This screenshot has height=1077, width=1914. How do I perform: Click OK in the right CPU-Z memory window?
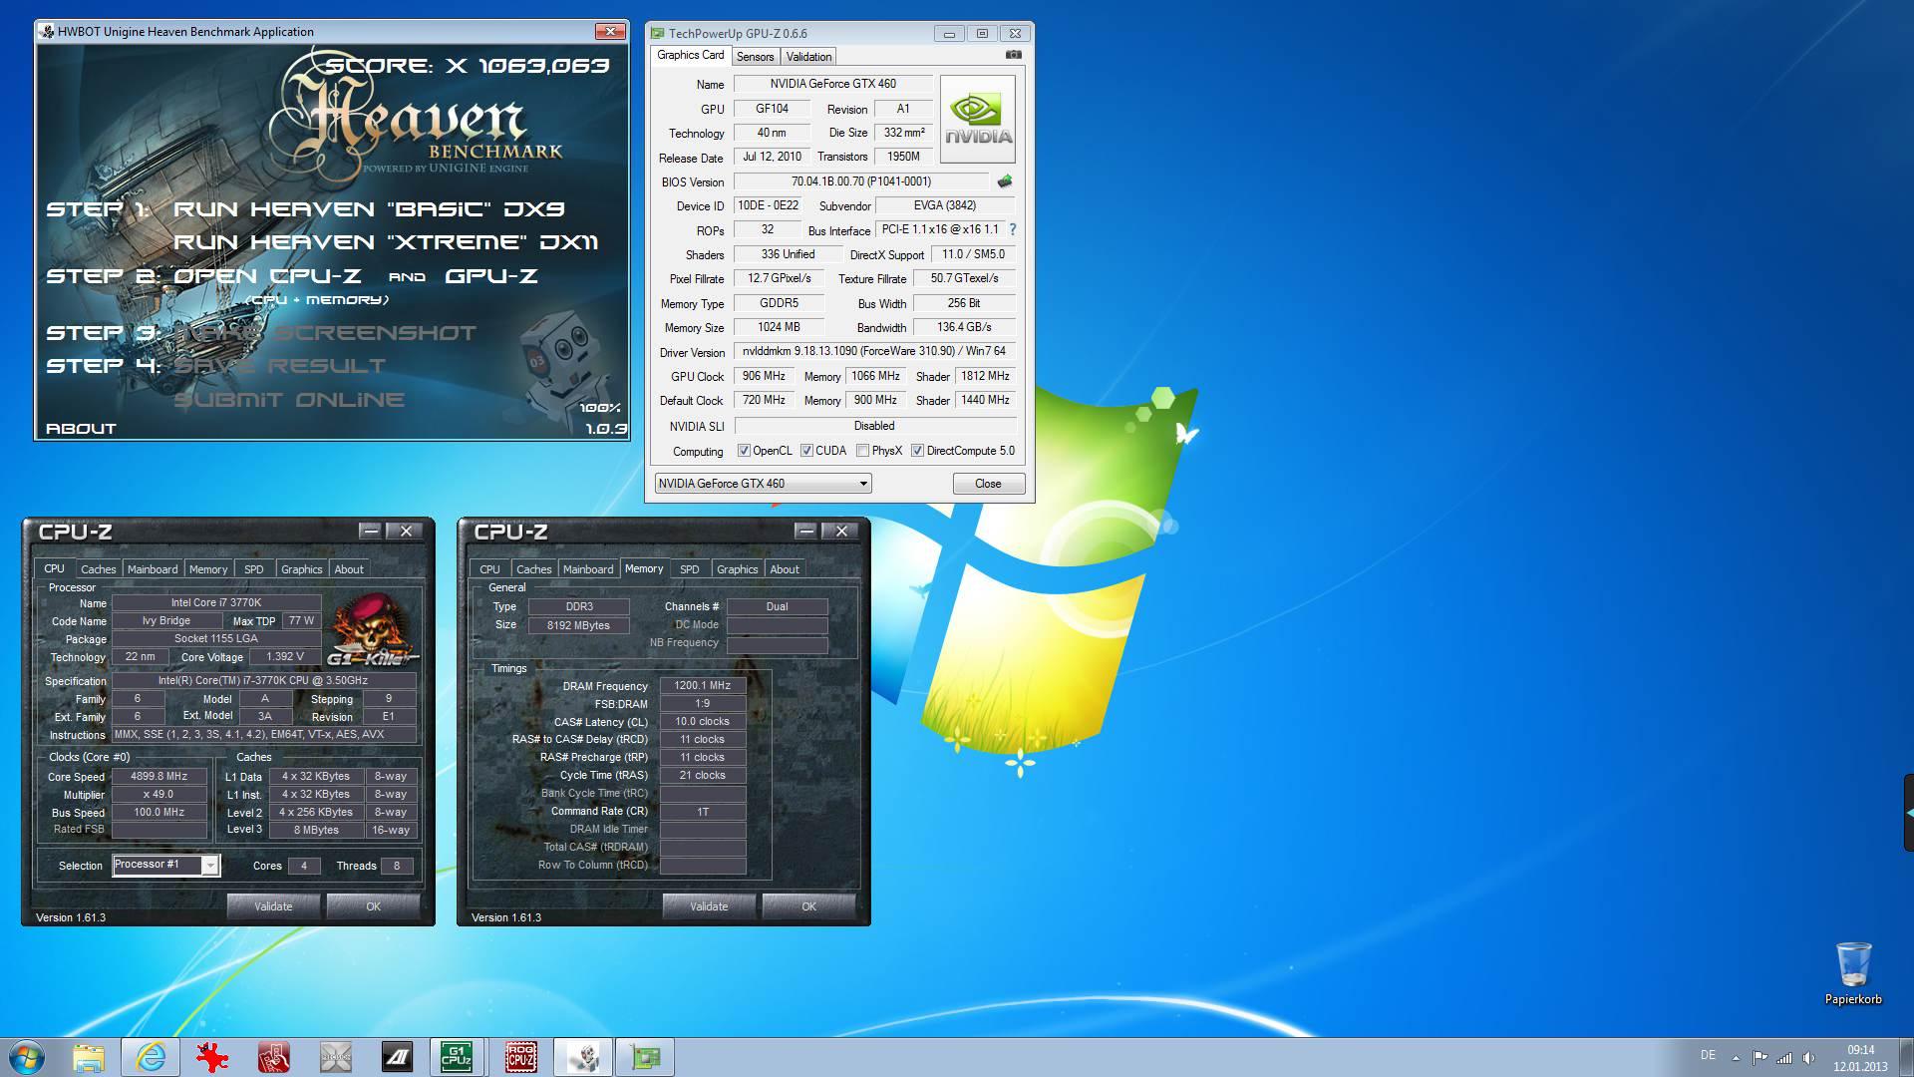tap(808, 906)
